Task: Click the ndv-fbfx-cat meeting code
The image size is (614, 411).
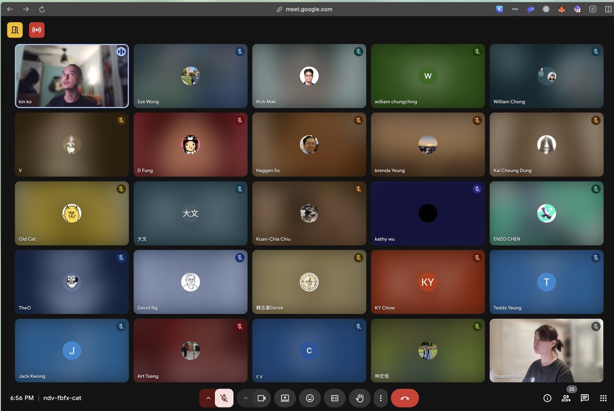Action: coord(62,398)
